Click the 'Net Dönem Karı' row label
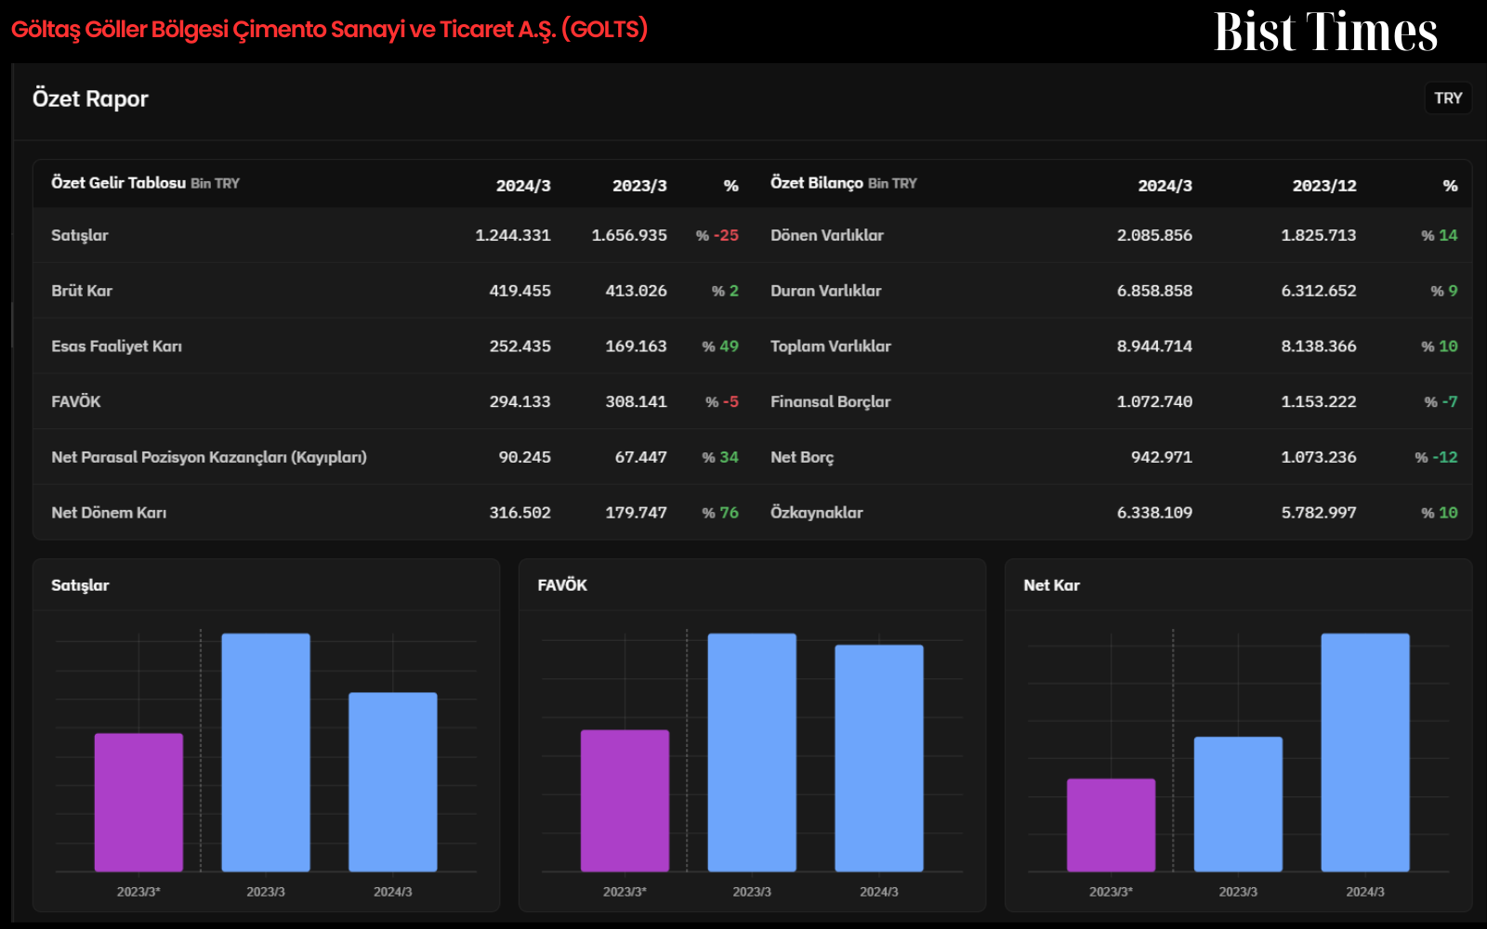 [x=109, y=513]
